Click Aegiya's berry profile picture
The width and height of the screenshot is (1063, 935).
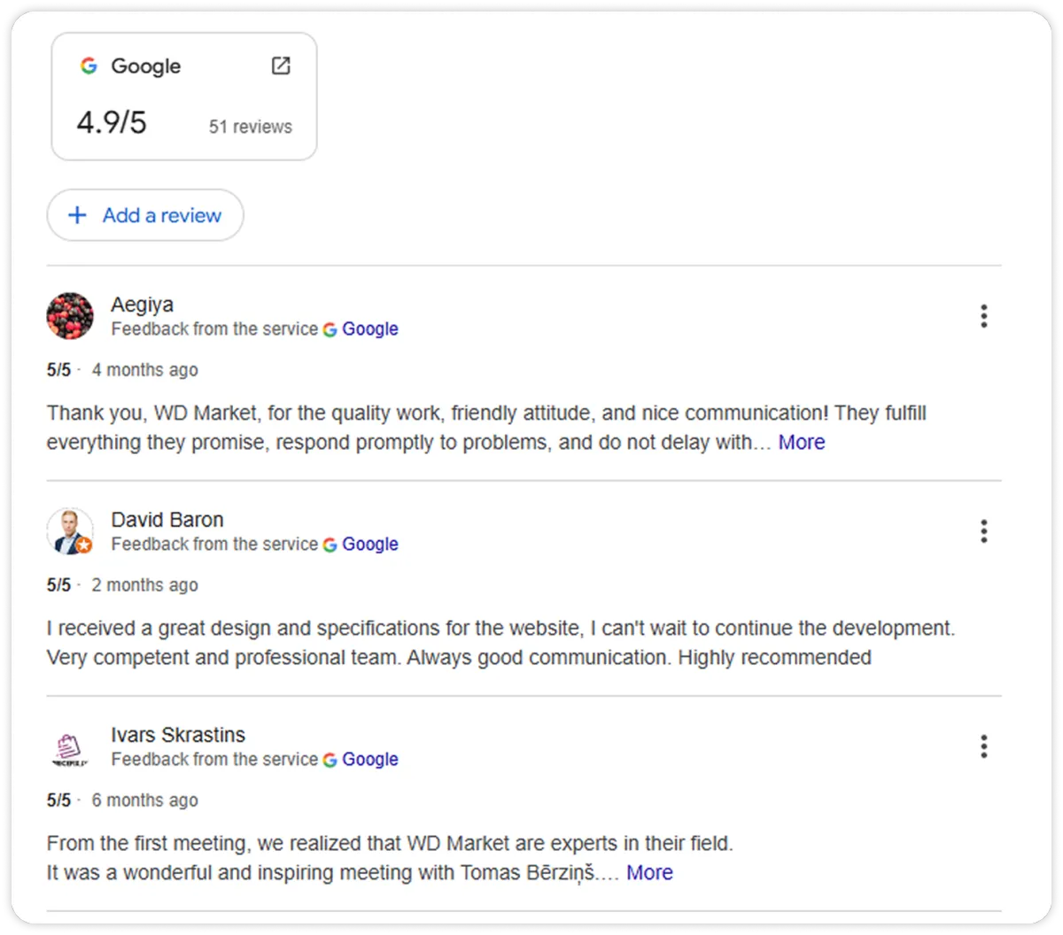70,316
